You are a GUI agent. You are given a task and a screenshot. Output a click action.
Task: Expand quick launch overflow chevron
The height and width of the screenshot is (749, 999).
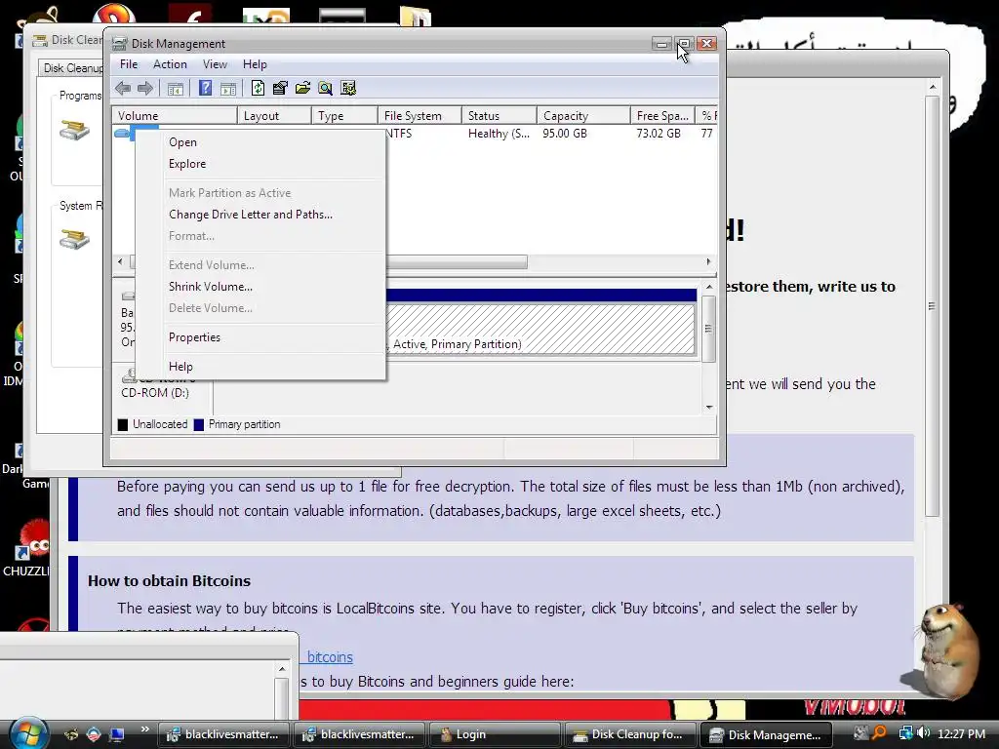(145, 729)
